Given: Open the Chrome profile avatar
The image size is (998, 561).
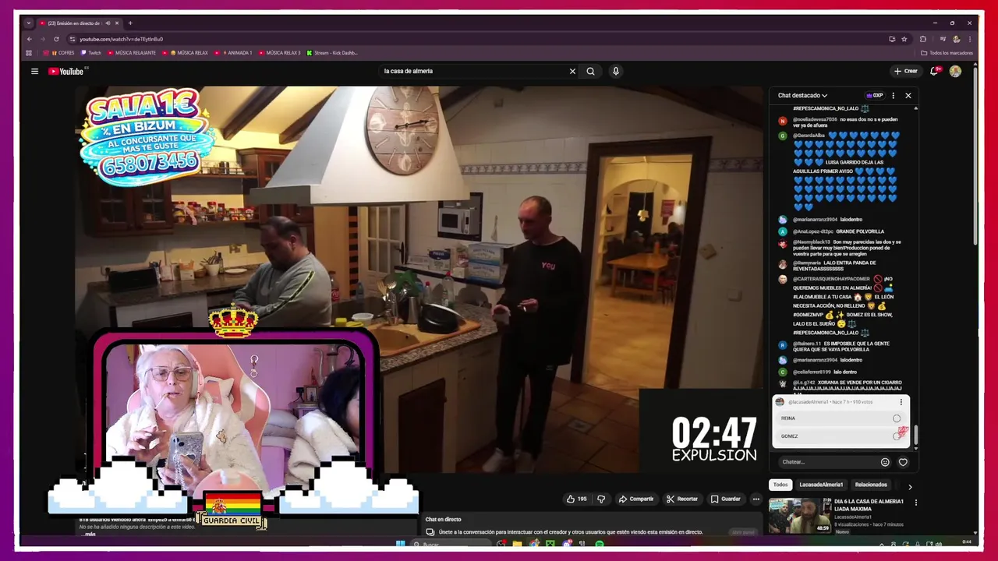Looking at the screenshot, I should 957,39.
